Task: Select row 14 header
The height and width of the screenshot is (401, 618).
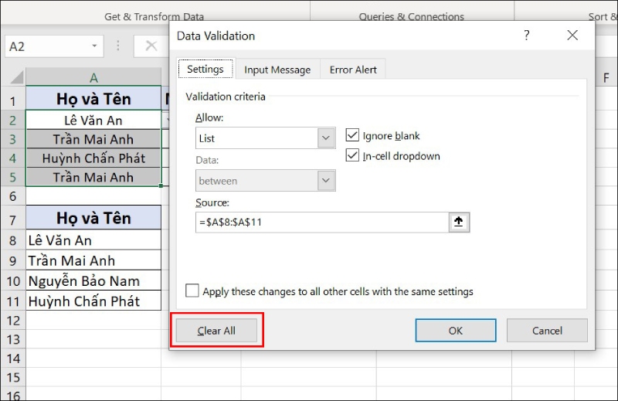Action: pyautogui.click(x=12, y=358)
